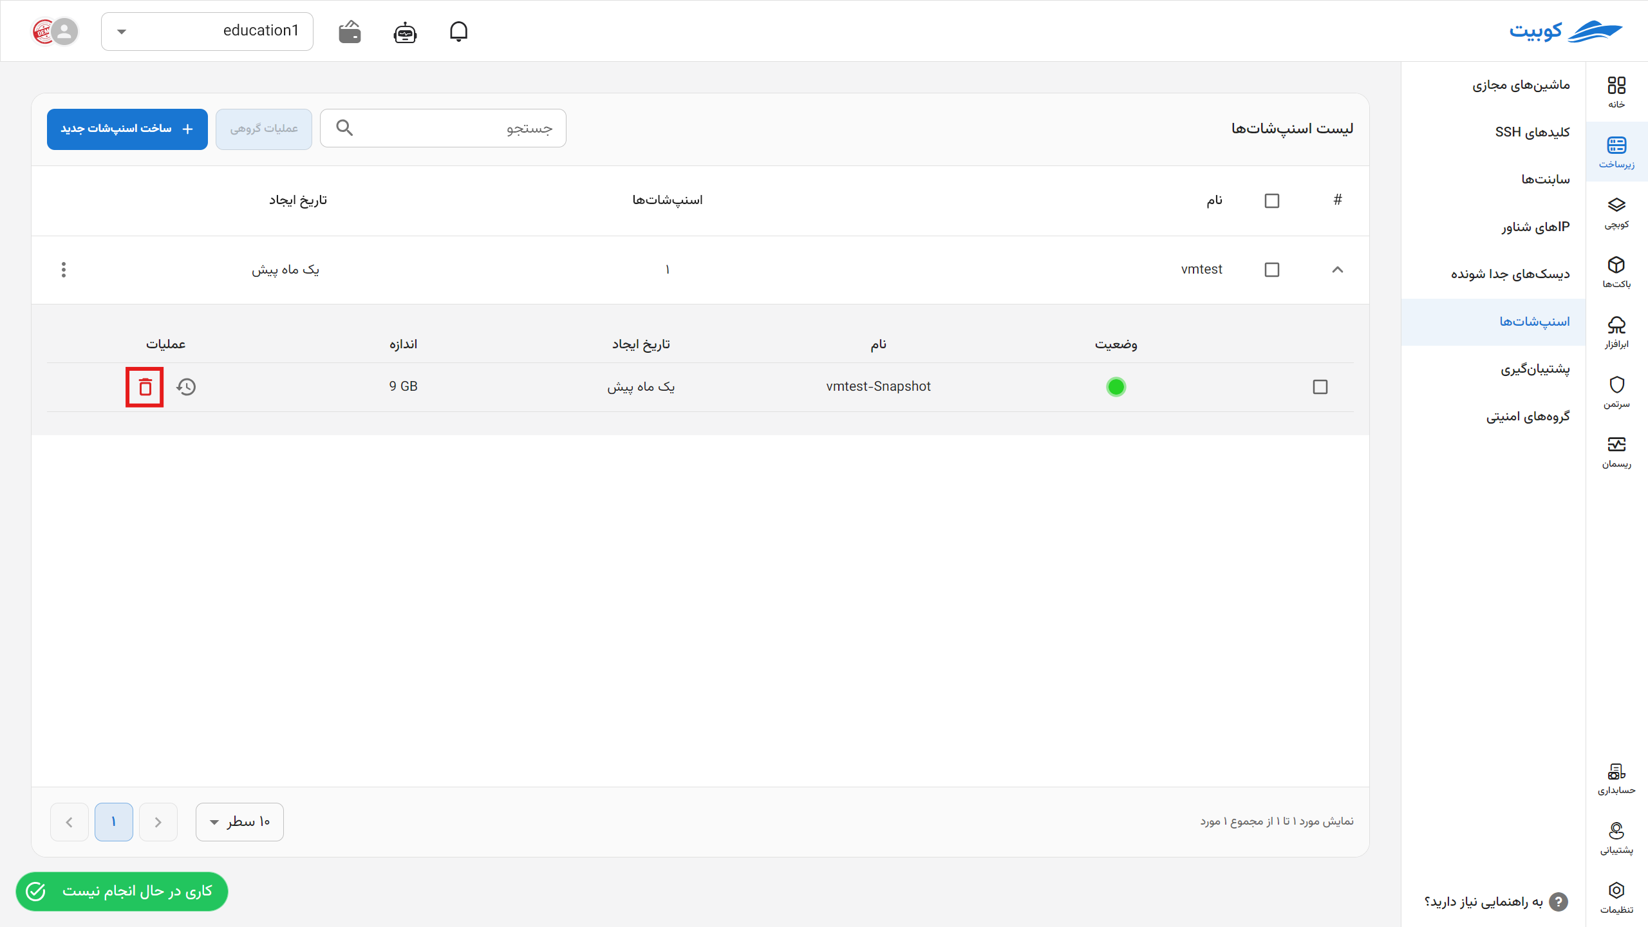Toggle the select-all checkbox in header
This screenshot has width=1648, height=927.
click(x=1271, y=201)
